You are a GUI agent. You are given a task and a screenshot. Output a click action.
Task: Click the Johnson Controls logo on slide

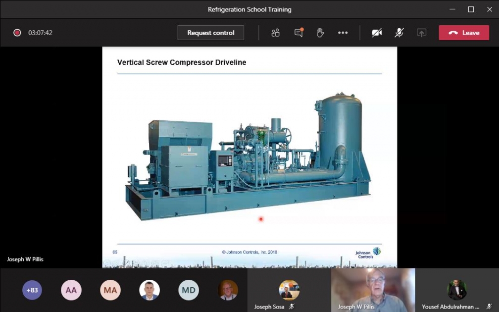pos(369,253)
